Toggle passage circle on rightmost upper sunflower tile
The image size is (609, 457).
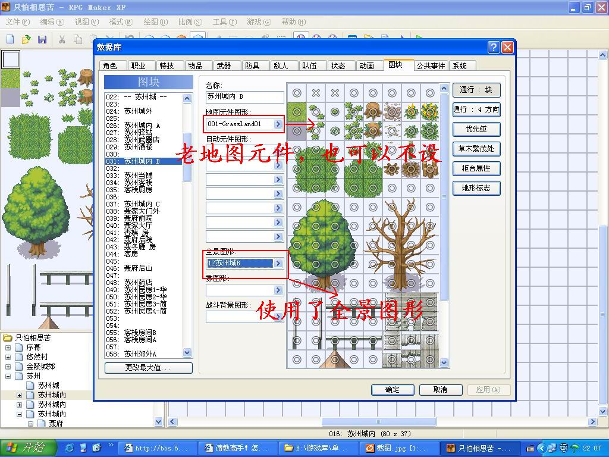coord(430,112)
